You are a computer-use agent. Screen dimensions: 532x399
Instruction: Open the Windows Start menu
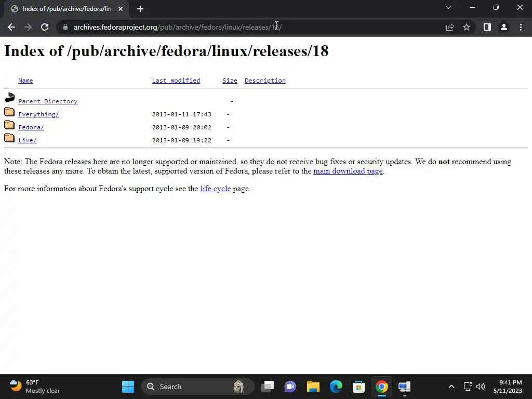[x=128, y=387]
